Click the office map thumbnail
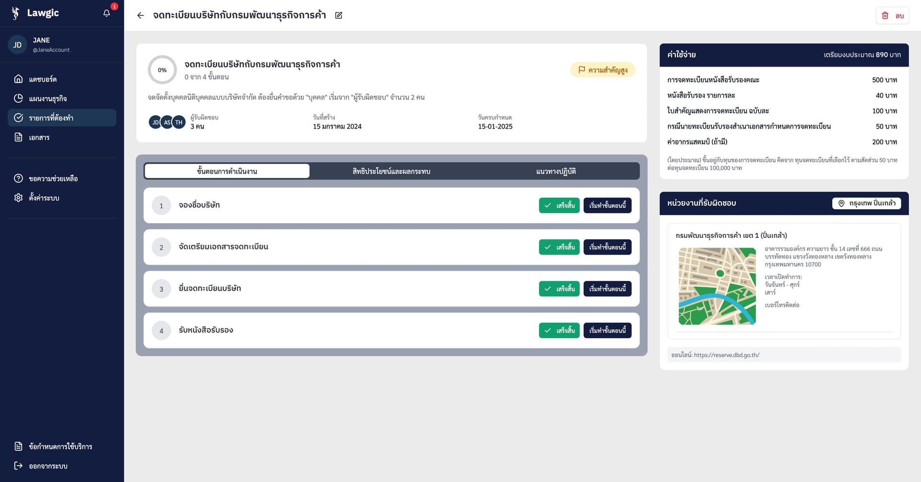This screenshot has width=921, height=482. (x=717, y=286)
